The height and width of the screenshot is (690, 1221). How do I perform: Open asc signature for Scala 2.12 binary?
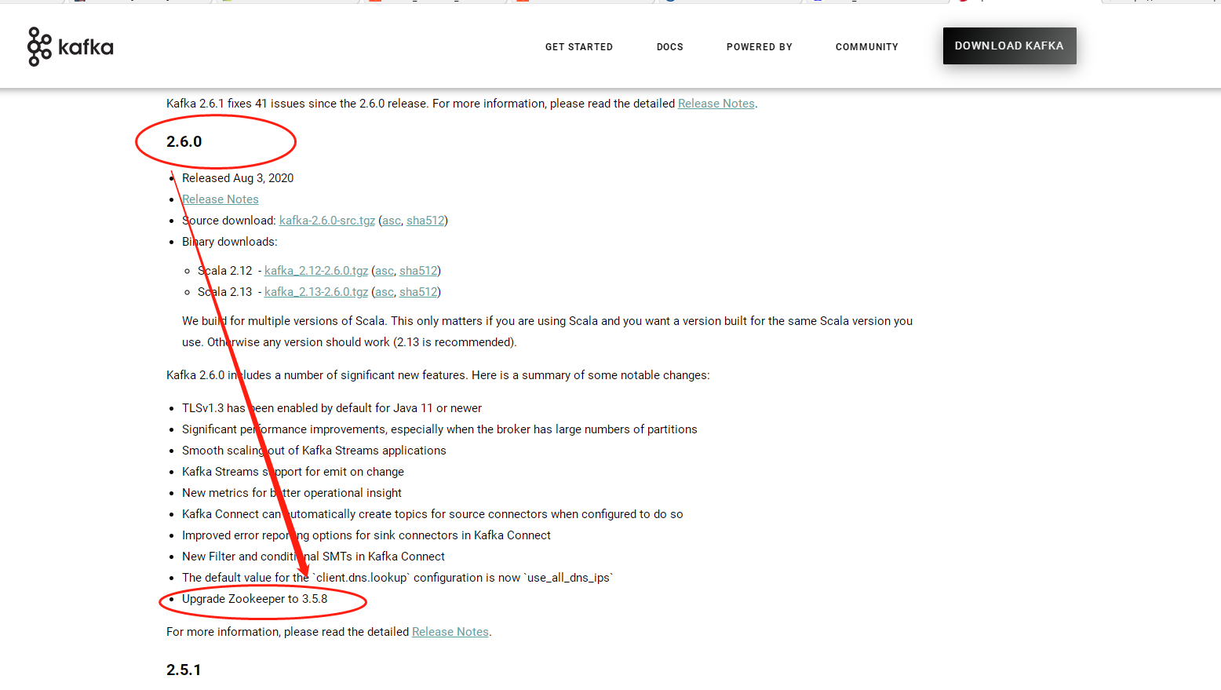pyautogui.click(x=385, y=271)
